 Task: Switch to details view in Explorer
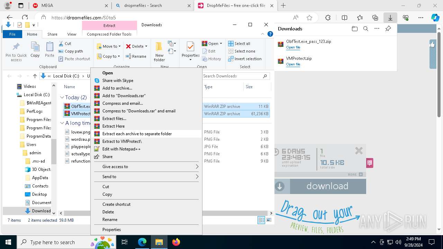[x=261, y=220]
